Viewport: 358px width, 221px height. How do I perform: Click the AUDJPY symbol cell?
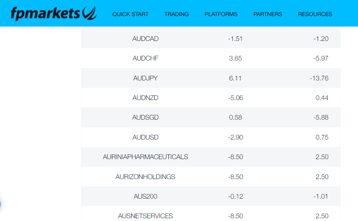(x=145, y=78)
